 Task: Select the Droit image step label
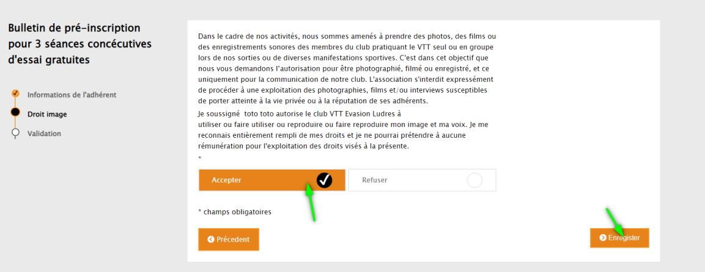point(47,114)
